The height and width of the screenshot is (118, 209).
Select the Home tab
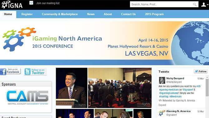pos(8,14)
